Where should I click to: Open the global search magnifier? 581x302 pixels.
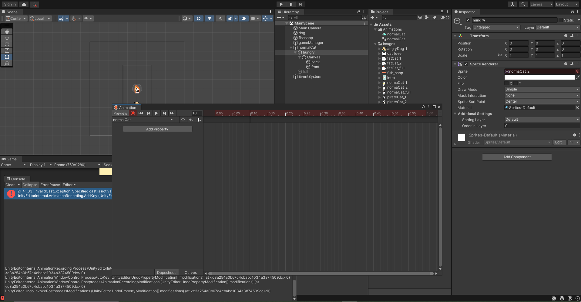[x=523, y=4]
